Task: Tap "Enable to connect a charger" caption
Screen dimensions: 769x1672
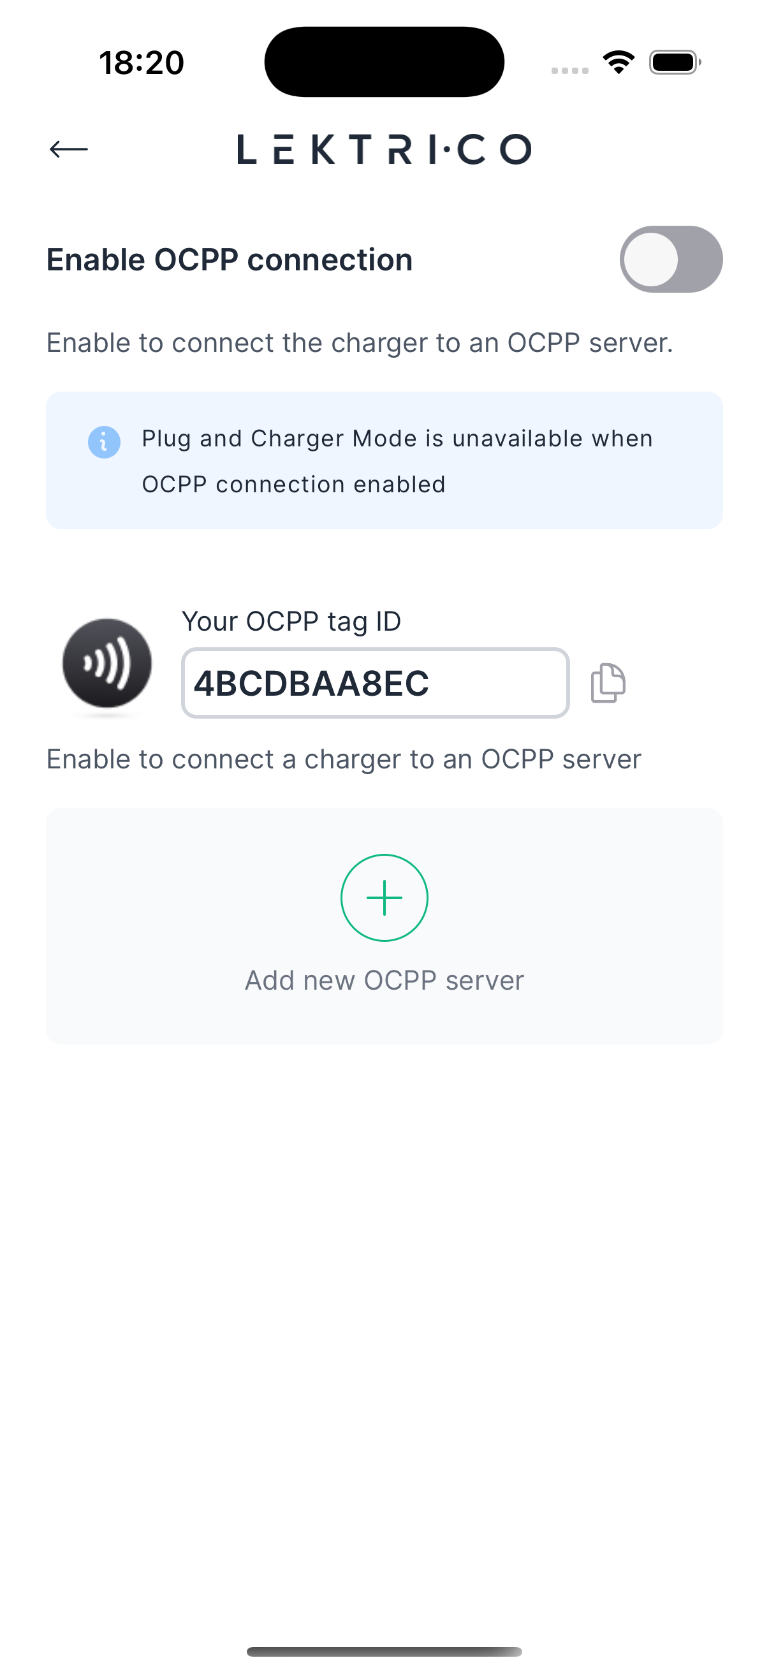Action: click(x=344, y=759)
